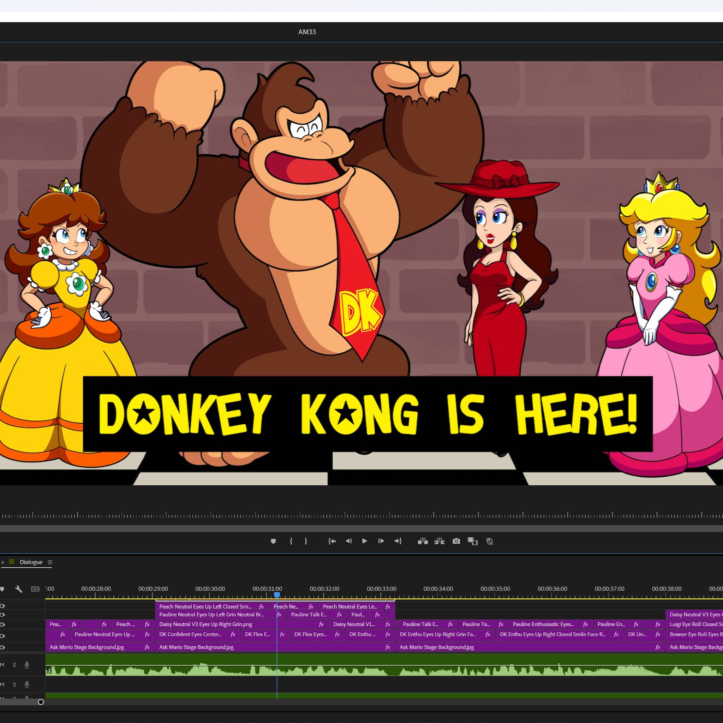Toggle eye icon for the Ask Mario Stage Background track

(2, 647)
